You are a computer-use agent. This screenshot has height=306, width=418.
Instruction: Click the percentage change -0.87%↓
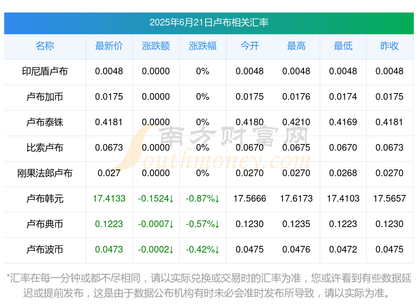click(203, 199)
